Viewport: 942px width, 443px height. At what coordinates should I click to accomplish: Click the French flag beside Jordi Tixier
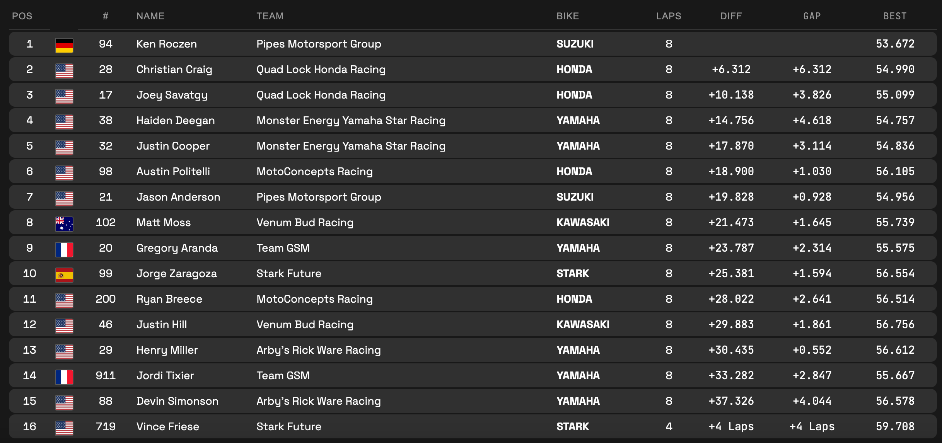pos(64,377)
